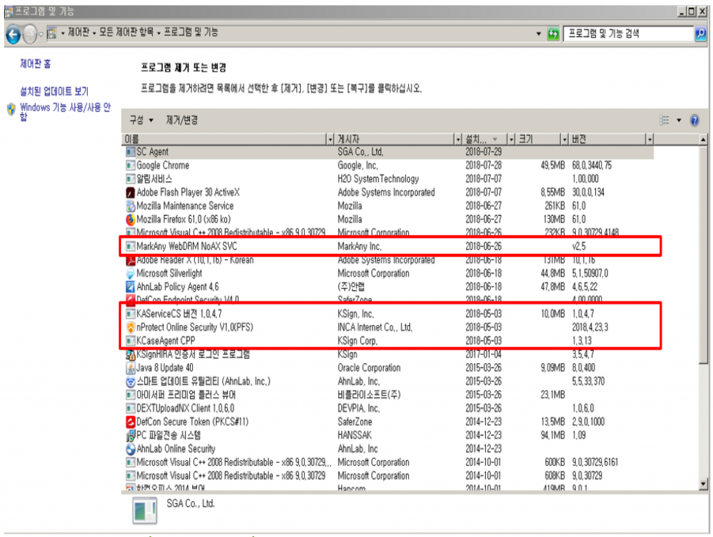The height and width of the screenshot is (537, 713).
Task: Click the SC Agent row icon
Action: (130, 152)
